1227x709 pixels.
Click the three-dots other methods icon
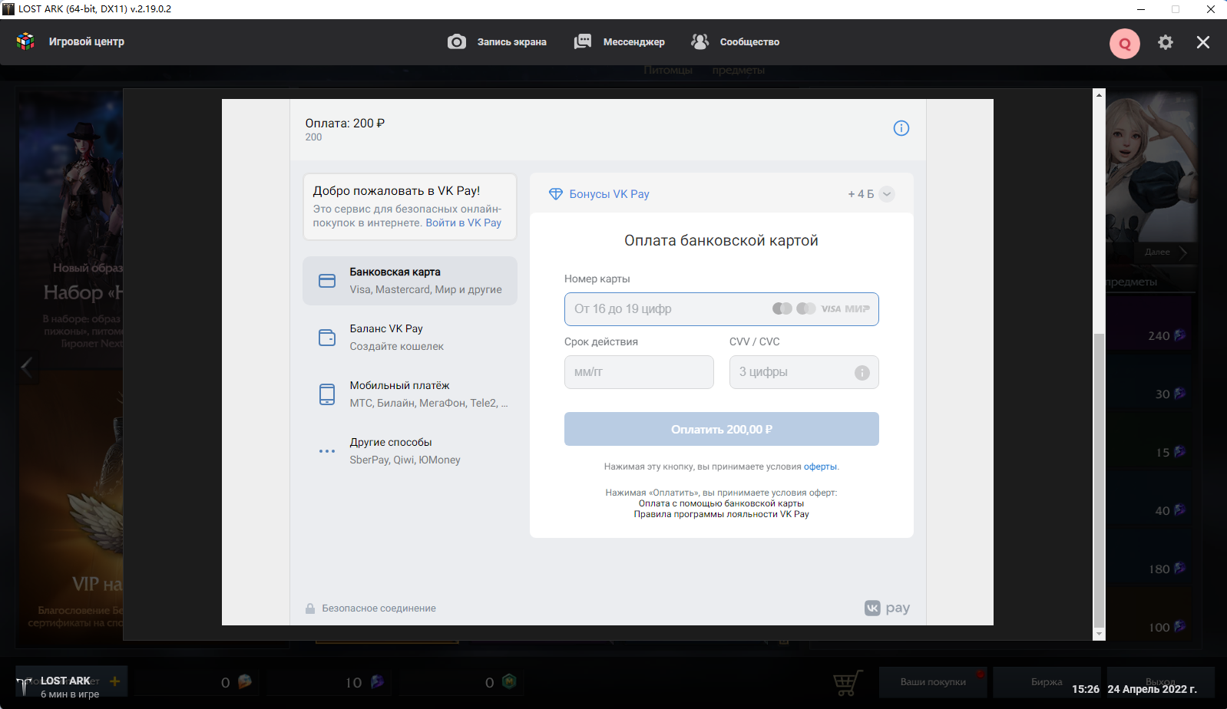327,451
